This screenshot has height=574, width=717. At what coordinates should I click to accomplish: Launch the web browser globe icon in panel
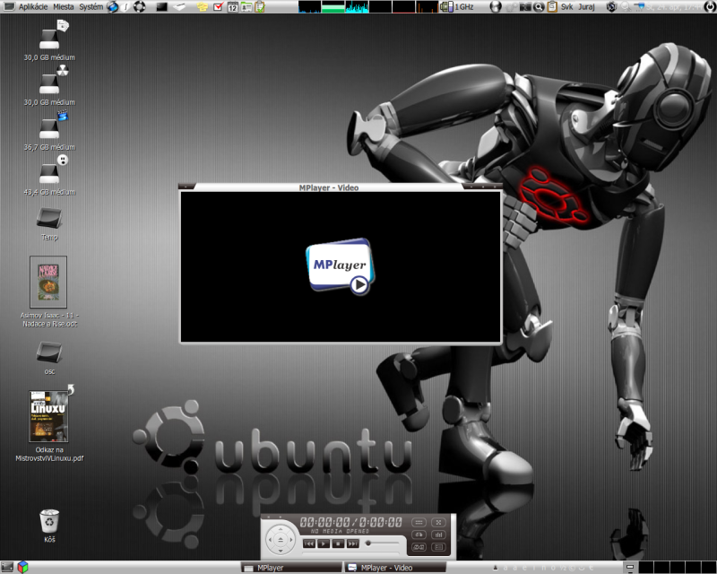[x=112, y=7]
